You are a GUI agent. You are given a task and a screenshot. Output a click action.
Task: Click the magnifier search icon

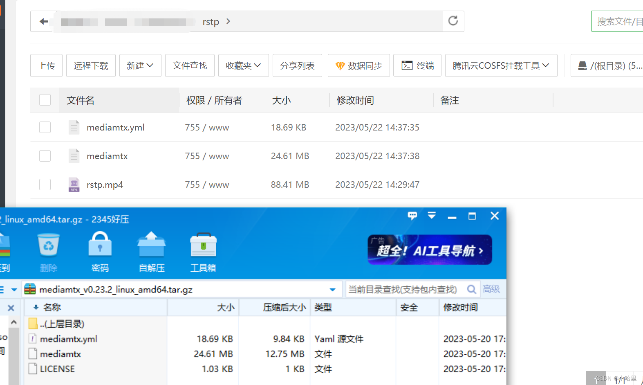click(471, 289)
